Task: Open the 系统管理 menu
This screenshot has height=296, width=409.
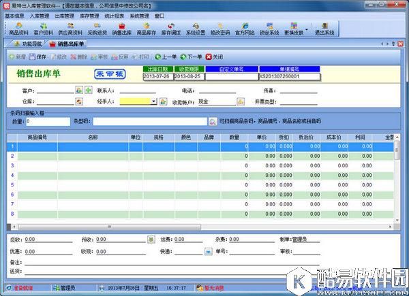Action: 139,16
